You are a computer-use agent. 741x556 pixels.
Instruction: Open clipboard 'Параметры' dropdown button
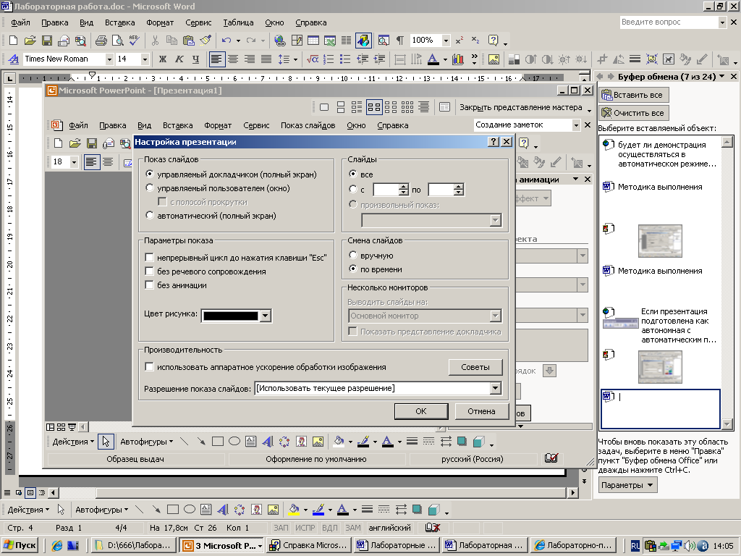pos(628,485)
